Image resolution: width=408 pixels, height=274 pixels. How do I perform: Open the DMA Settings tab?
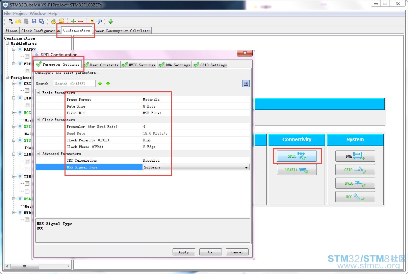(175, 65)
